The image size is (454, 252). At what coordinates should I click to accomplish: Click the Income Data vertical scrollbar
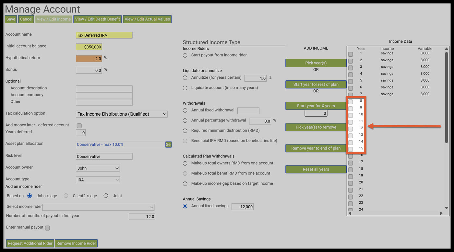click(x=446, y=97)
